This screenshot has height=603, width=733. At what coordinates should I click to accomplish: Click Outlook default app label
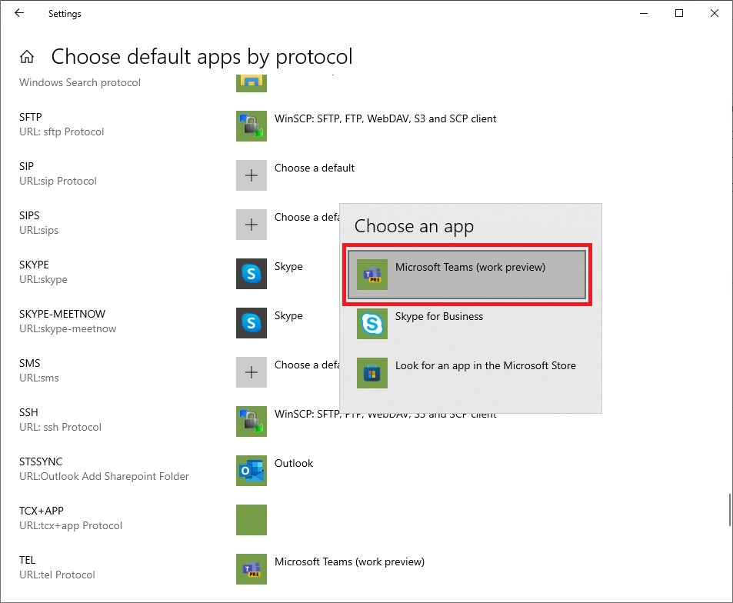(294, 463)
